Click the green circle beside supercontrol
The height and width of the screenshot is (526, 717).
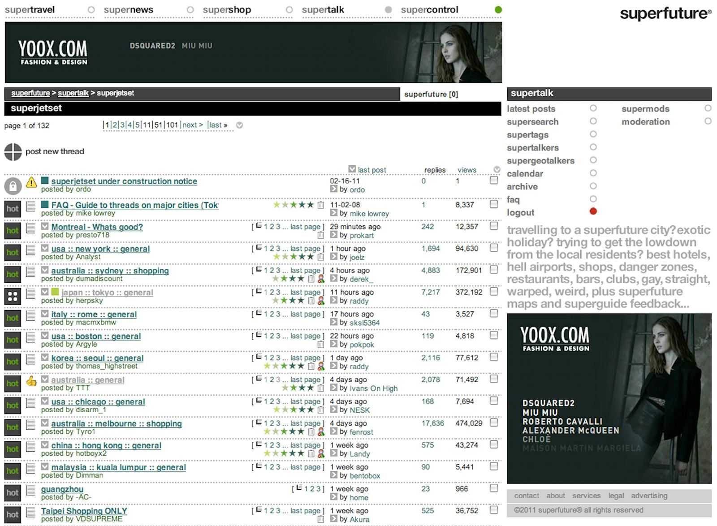coord(498,10)
